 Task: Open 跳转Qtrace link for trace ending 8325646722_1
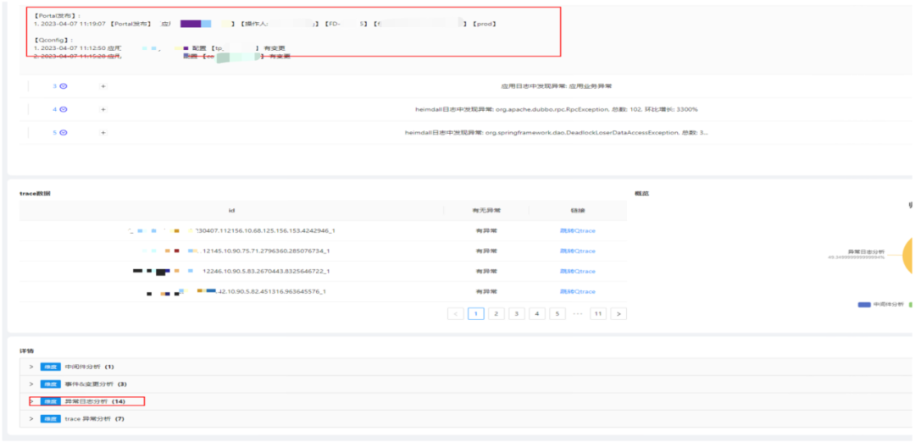(577, 271)
